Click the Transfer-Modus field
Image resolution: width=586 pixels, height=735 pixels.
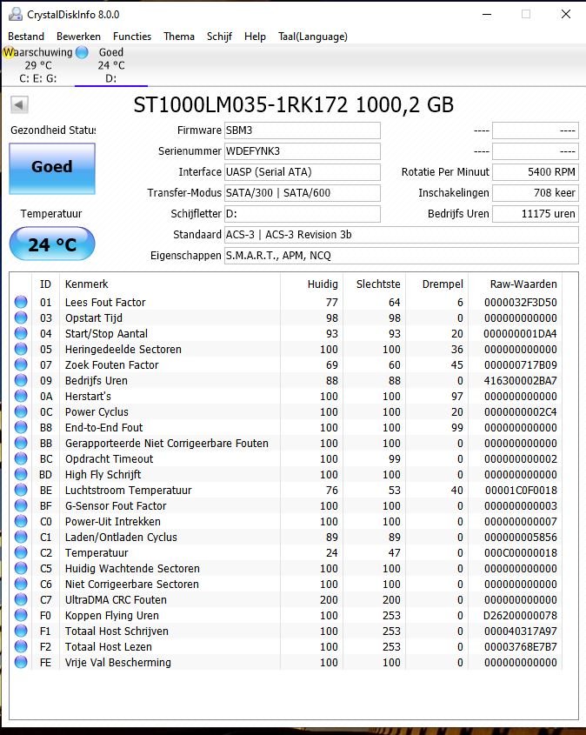coord(303,192)
